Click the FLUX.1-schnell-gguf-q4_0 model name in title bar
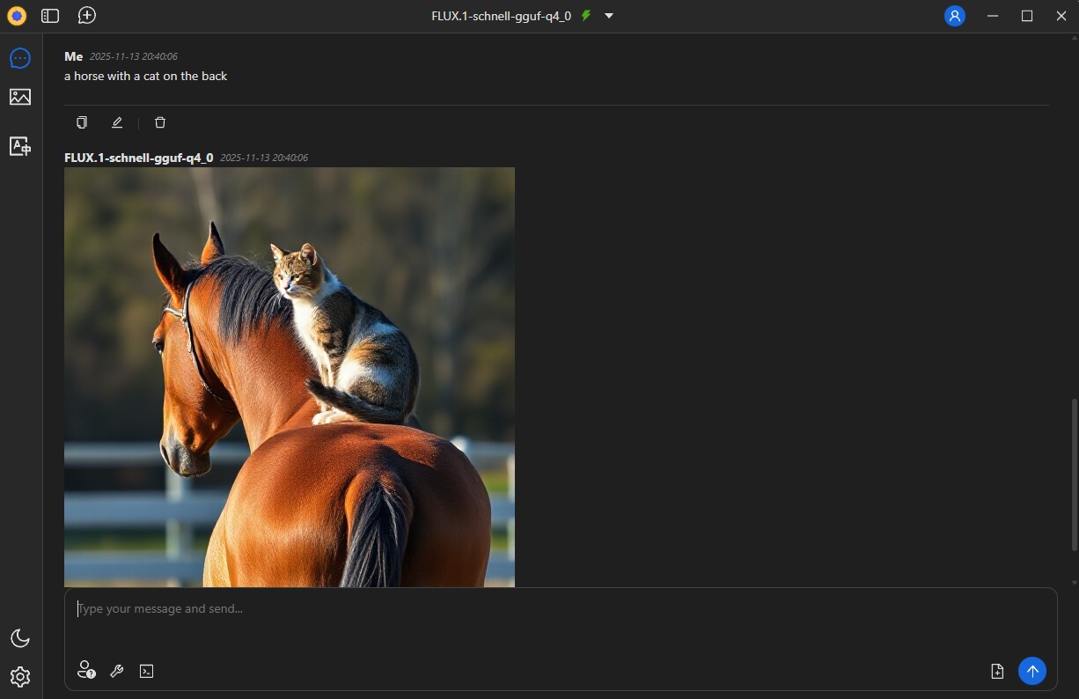The width and height of the screenshot is (1079, 699). click(501, 16)
